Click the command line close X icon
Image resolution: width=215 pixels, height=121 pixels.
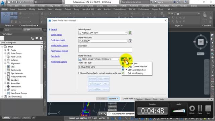coord(101,114)
